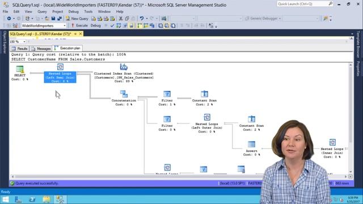The width and height of the screenshot is (363, 204).
Task: Click Specify Values for Template Parameters icon
Action: click(211, 25)
